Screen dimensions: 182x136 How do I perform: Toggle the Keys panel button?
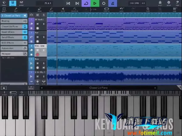pyautogui.click(x=13, y=3)
